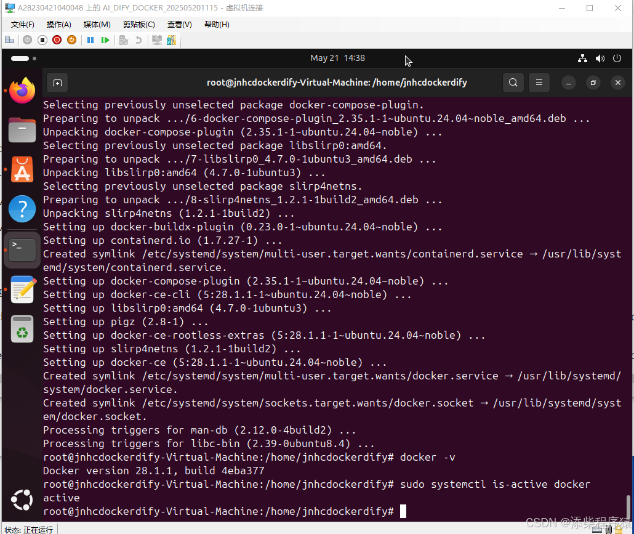Click the 'sudo systemctl is-active docker' command
Image resolution: width=634 pixels, height=534 pixels.
495,484
